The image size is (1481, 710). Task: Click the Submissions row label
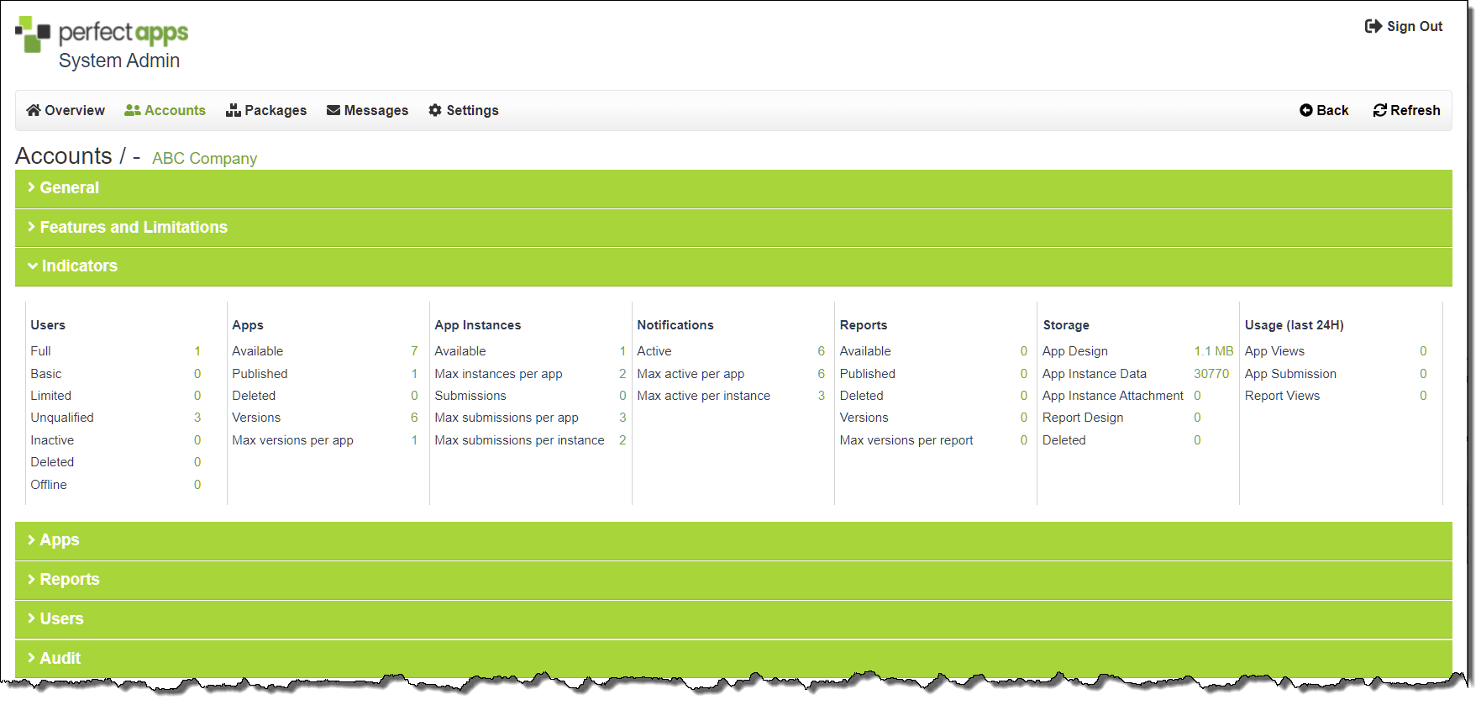tap(470, 396)
